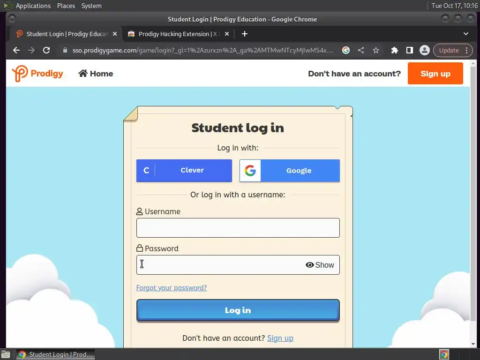Open Chrome three-dot menu
480x360 pixels.
[467, 50]
